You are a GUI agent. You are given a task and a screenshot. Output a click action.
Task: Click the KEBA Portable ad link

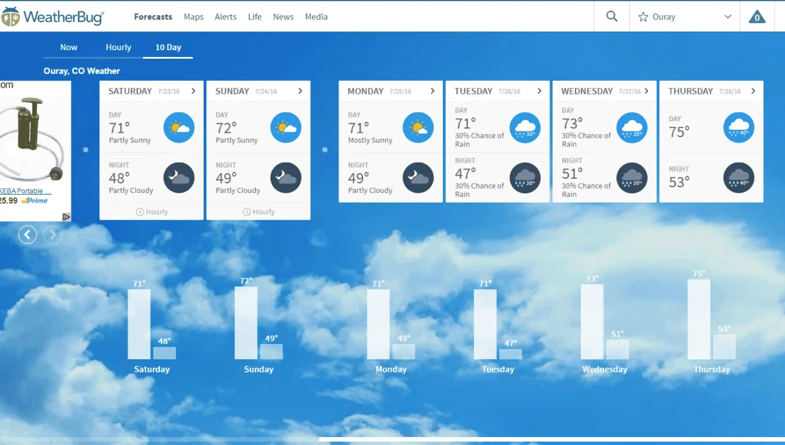click(26, 191)
